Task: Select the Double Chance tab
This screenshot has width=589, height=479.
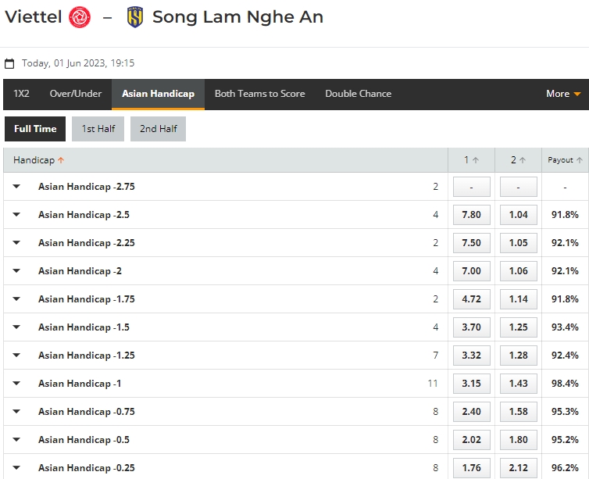Action: [358, 94]
